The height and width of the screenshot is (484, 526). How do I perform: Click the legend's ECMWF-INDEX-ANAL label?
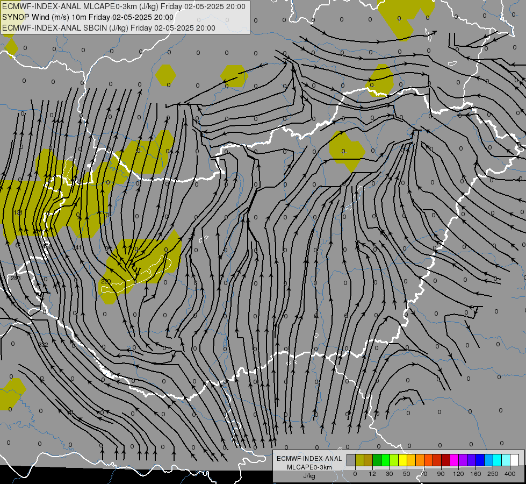[x=309, y=459]
